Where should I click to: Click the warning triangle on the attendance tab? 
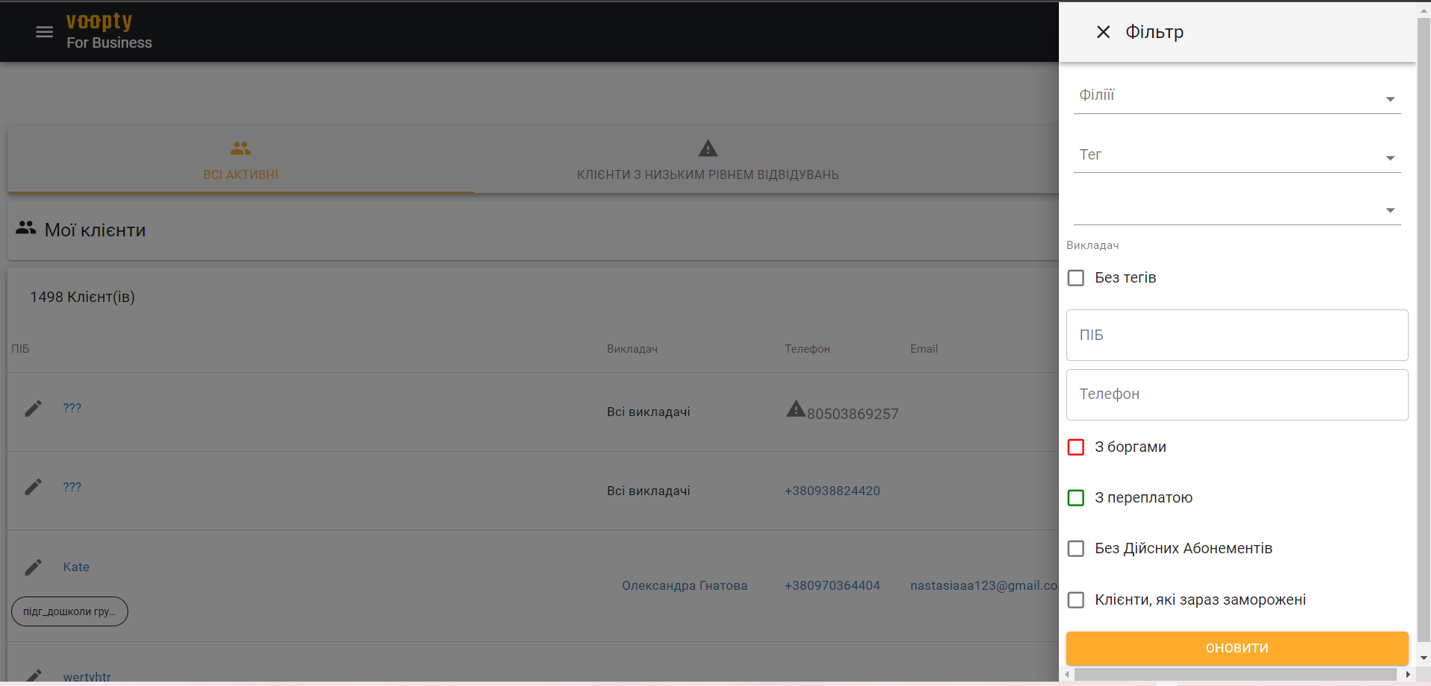[707, 148]
